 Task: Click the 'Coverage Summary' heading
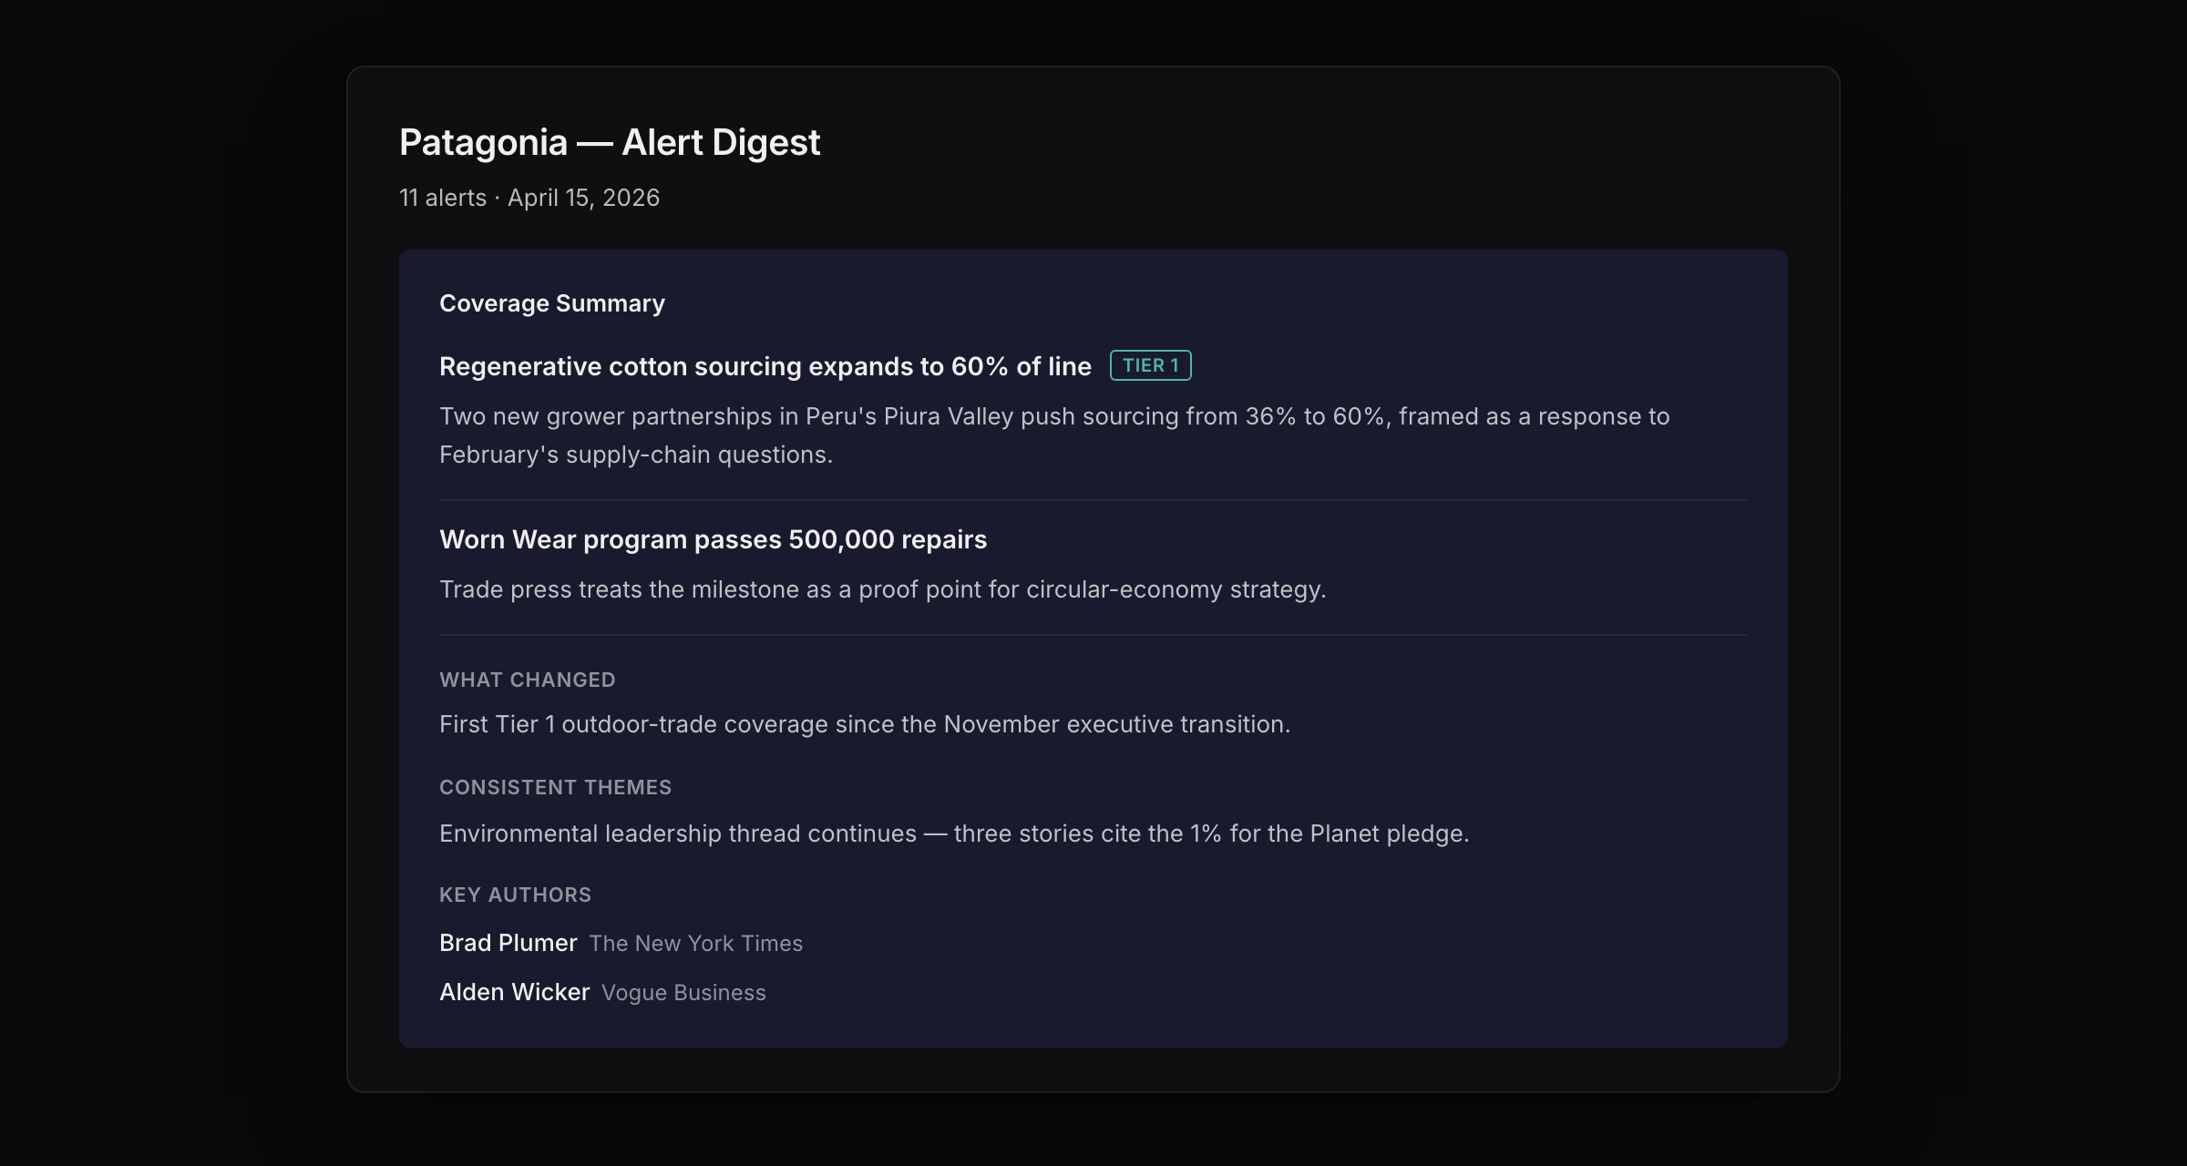point(552,303)
